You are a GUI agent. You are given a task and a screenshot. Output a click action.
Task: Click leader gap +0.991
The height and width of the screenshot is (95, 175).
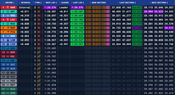64,44
